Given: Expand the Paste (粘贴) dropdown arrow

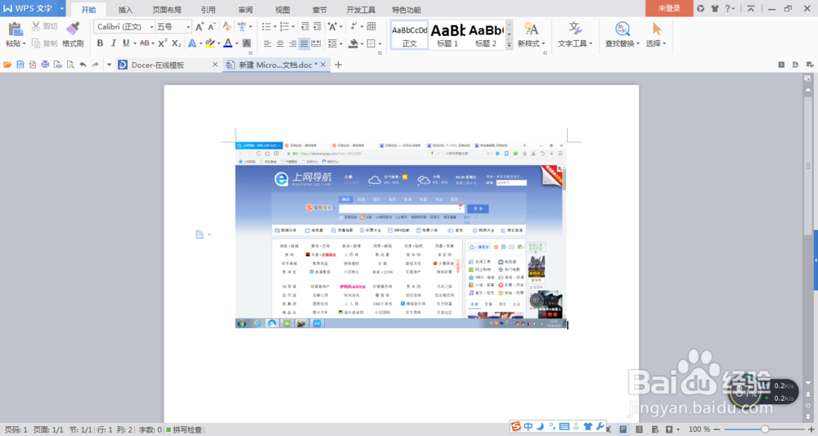Looking at the screenshot, I should tap(24, 44).
